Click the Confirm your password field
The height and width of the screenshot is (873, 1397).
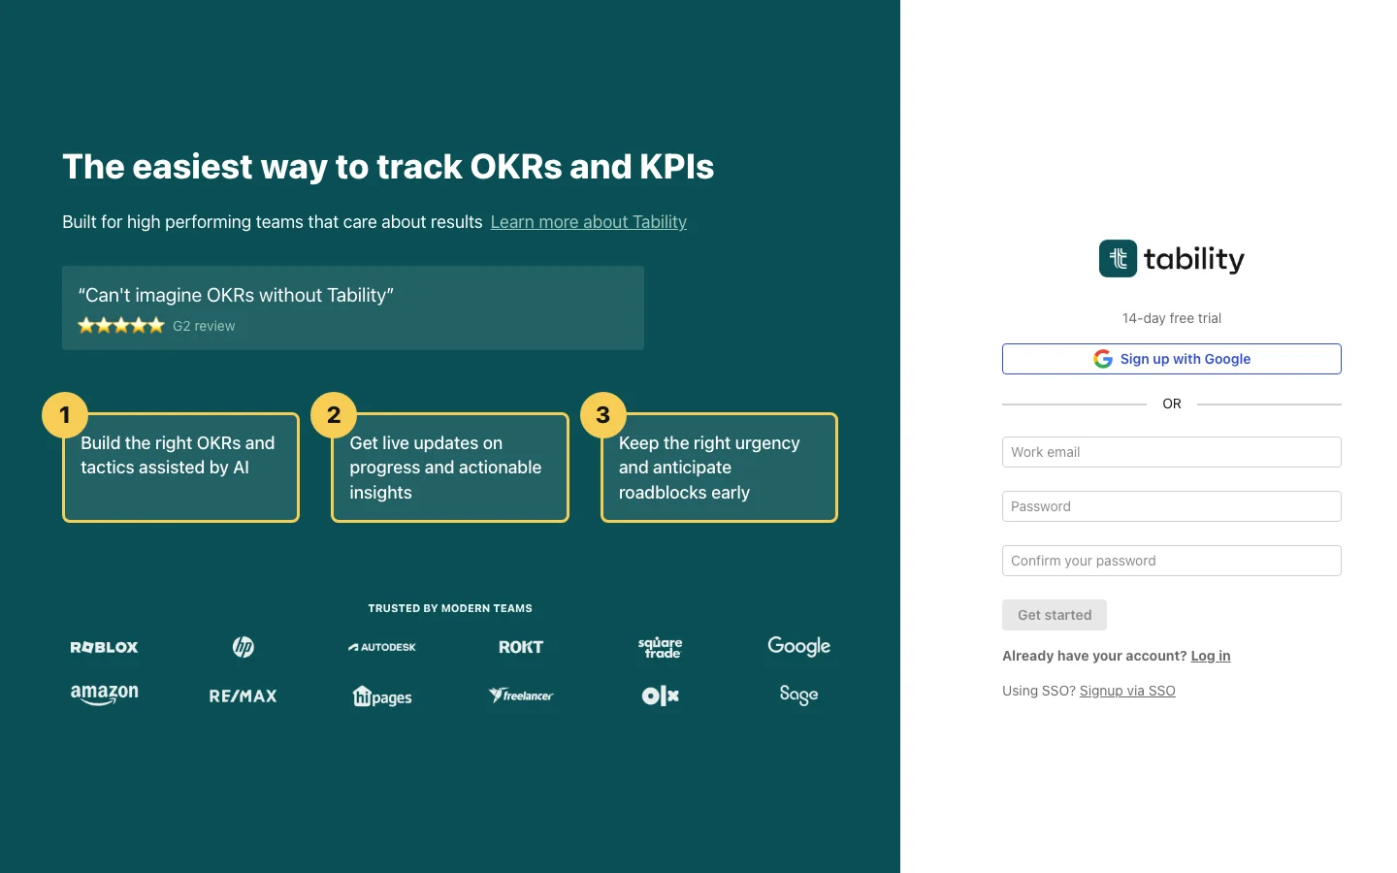point(1172,561)
